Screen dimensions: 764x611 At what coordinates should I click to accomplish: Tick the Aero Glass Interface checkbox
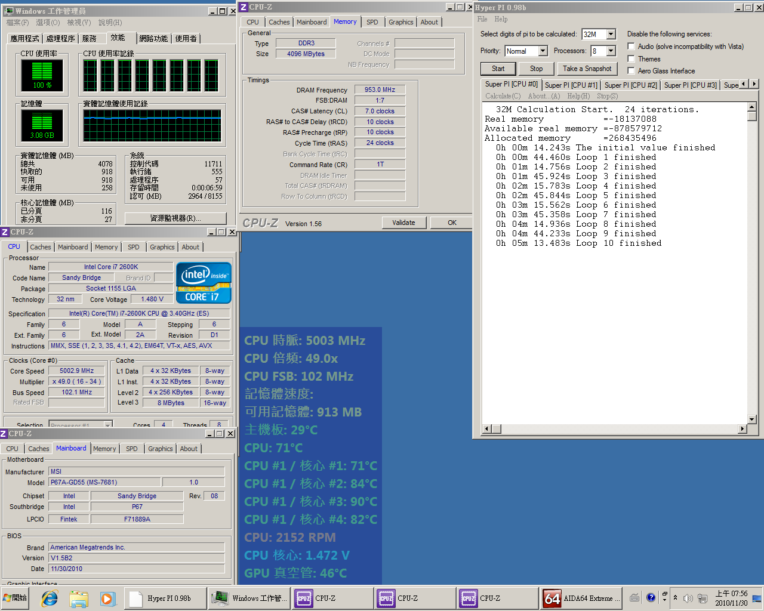pos(631,70)
